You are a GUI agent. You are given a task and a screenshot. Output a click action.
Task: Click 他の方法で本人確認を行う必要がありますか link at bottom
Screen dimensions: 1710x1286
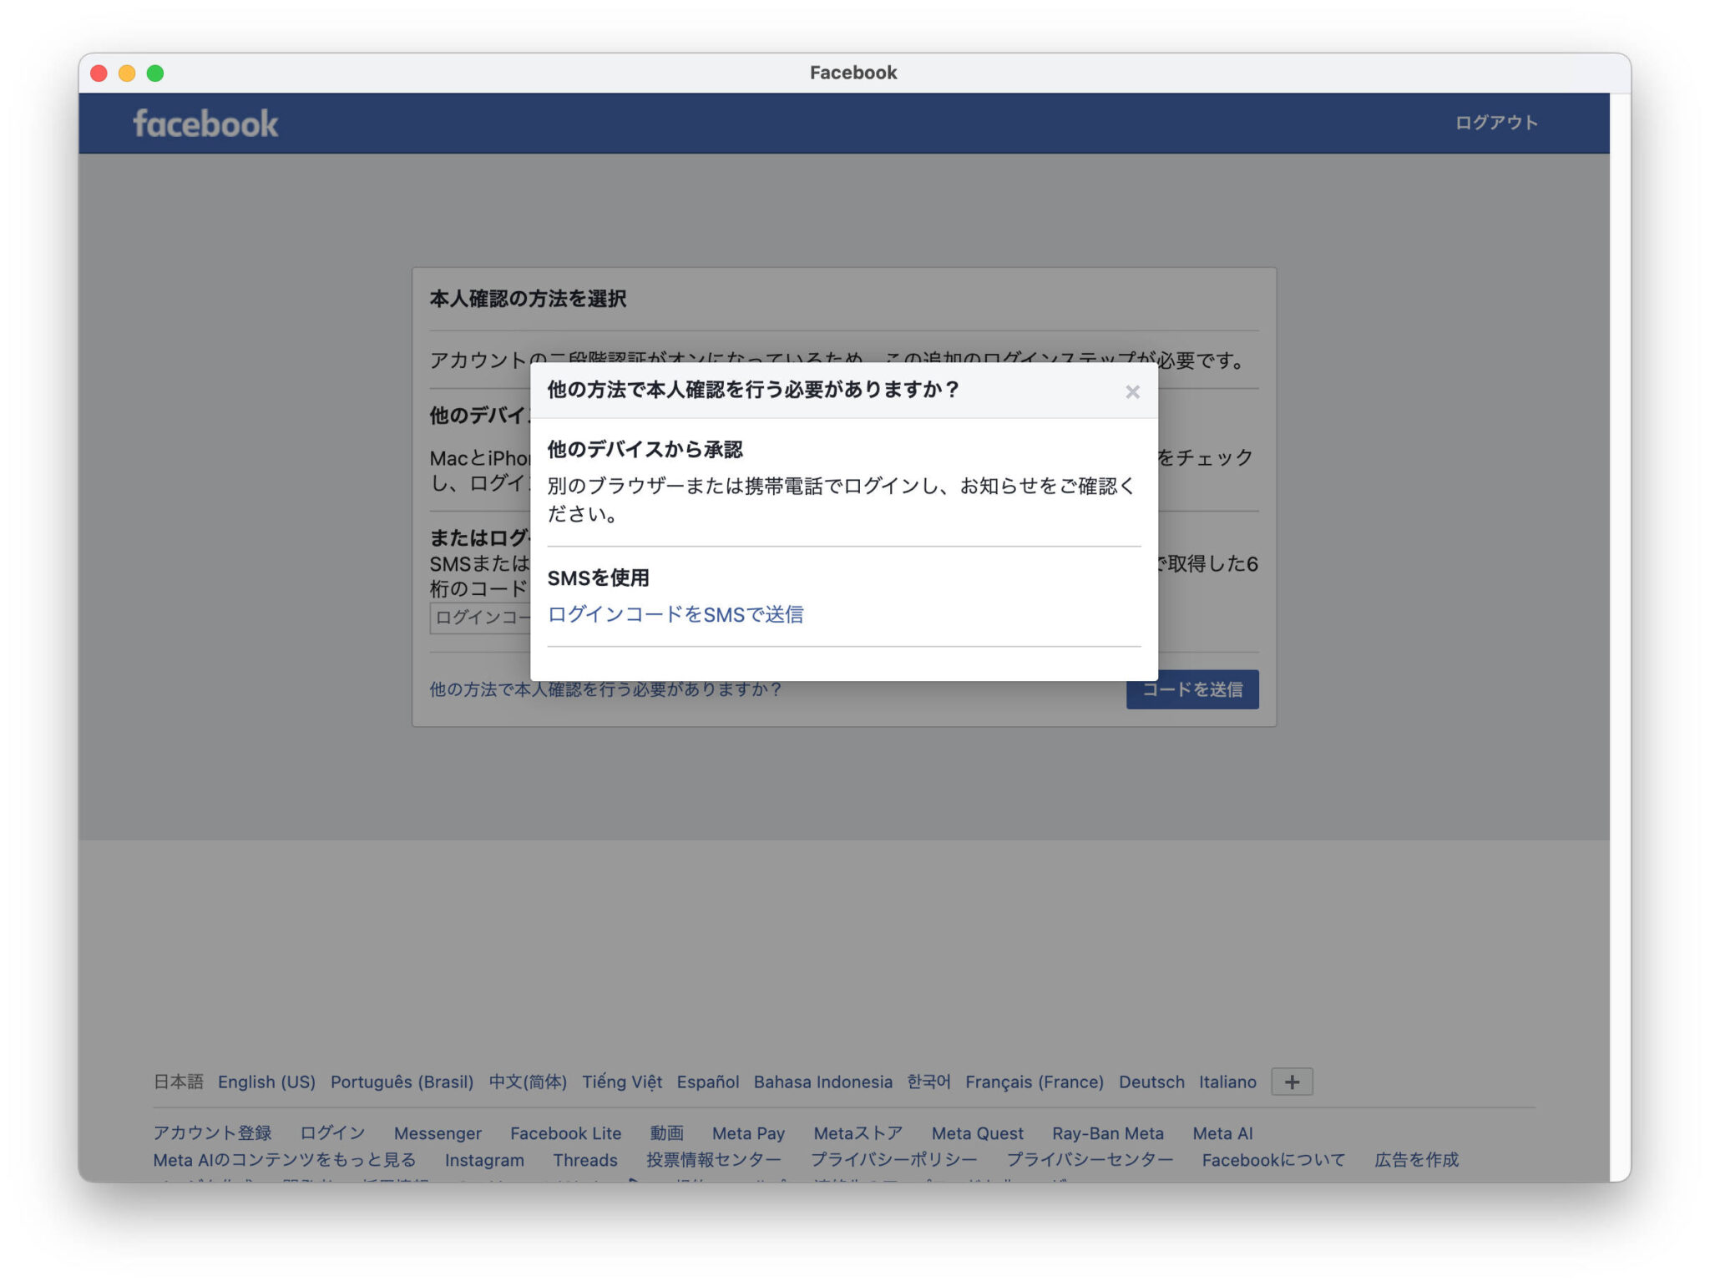pos(605,689)
